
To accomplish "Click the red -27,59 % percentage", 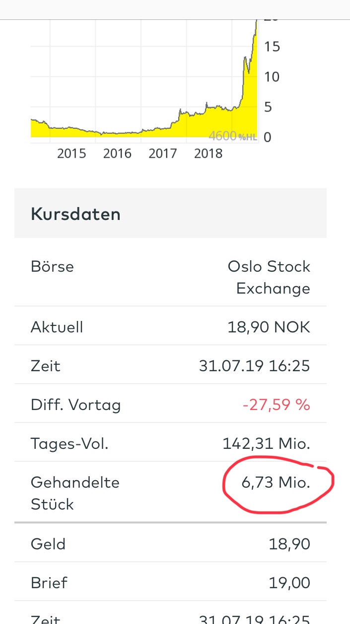I will point(276,405).
